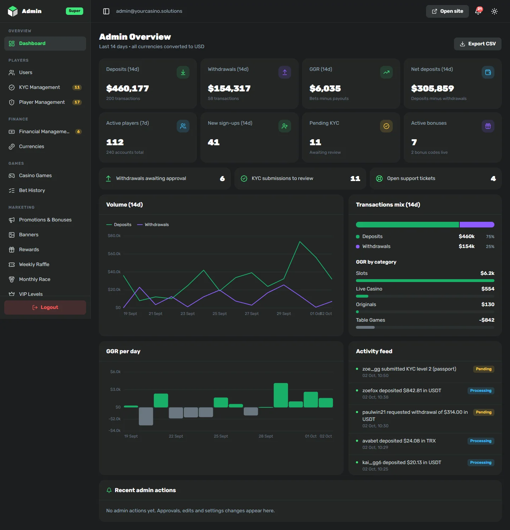Viewport: 510px width, 530px height.
Task: Open the Weekly Raffle page
Action: [x=45, y=265]
